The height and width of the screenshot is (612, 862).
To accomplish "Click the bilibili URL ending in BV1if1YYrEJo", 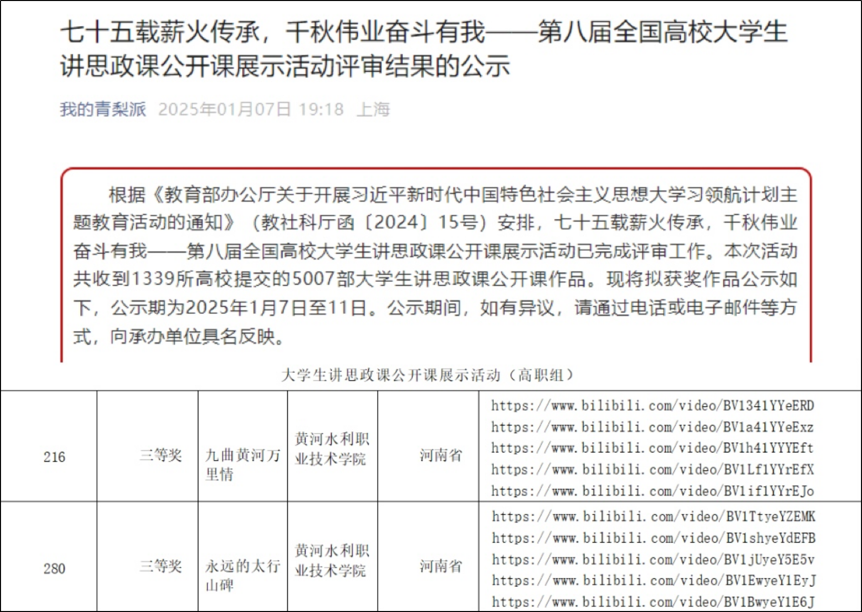I will coord(652,491).
